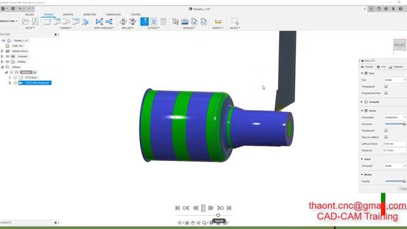
Task: Click the highlighted Simulate action icon
Action: pyautogui.click(x=144, y=22)
